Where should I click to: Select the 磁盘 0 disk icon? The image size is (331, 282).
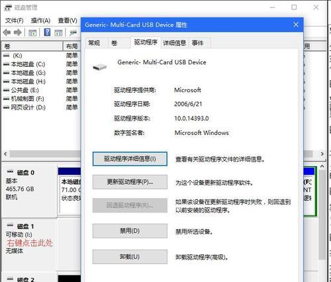pos(10,171)
